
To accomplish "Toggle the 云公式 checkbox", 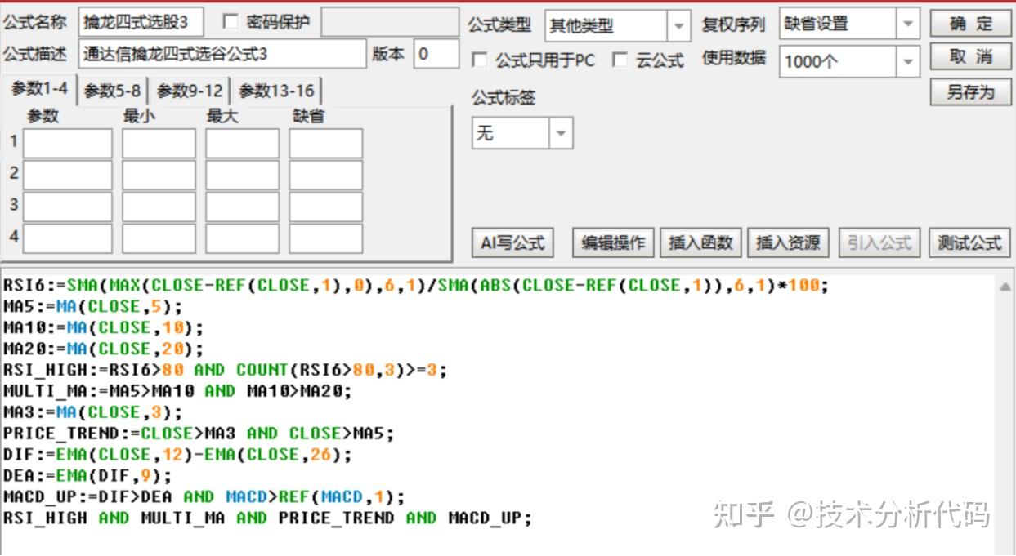I will tap(620, 60).
